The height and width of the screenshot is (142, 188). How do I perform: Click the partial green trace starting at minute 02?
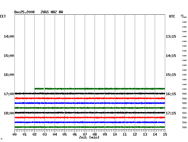100,89
